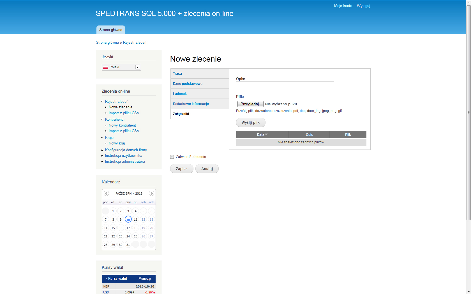The image size is (471, 294).
Task: Click the Wyślij plik button
Action: click(251, 123)
